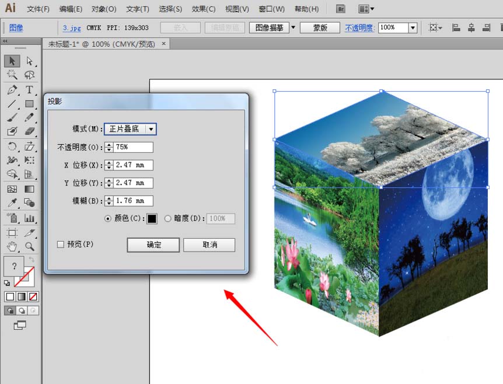Set paint to Gradient button

[22, 296]
